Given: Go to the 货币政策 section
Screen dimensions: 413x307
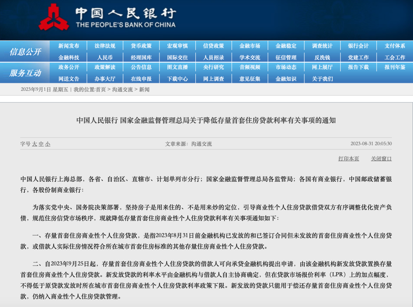Looking at the screenshot, I should tap(141, 46).
